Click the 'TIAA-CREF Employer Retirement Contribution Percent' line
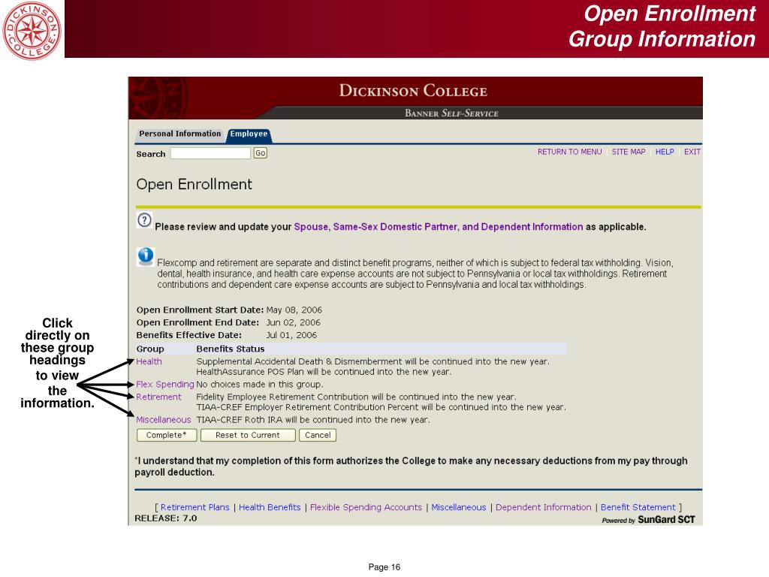Screen dimensions: 769x577 pyautogui.click(x=381, y=407)
